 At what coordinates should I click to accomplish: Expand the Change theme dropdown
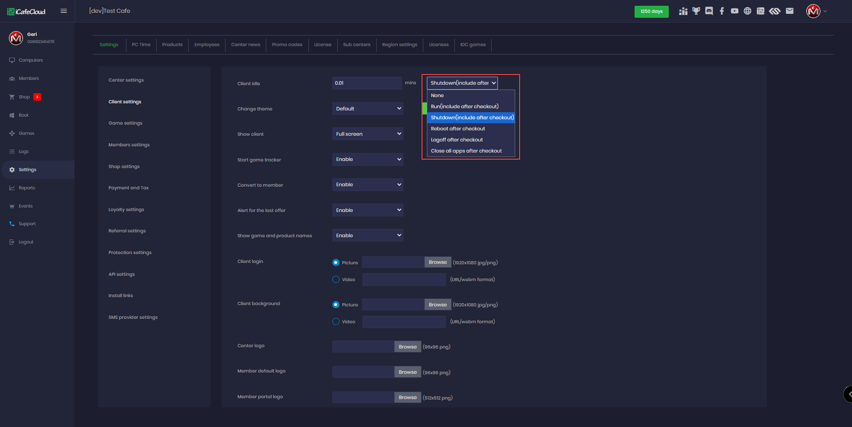pyautogui.click(x=367, y=109)
